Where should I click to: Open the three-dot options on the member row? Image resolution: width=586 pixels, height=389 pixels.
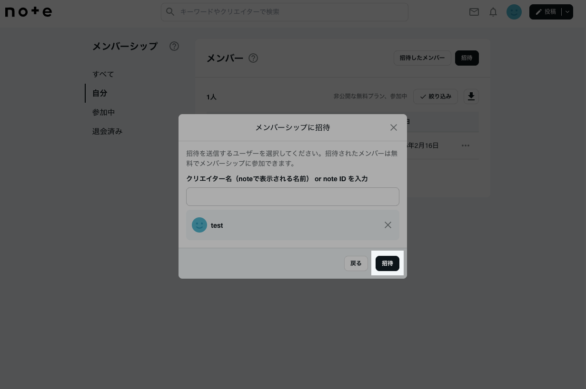click(466, 146)
